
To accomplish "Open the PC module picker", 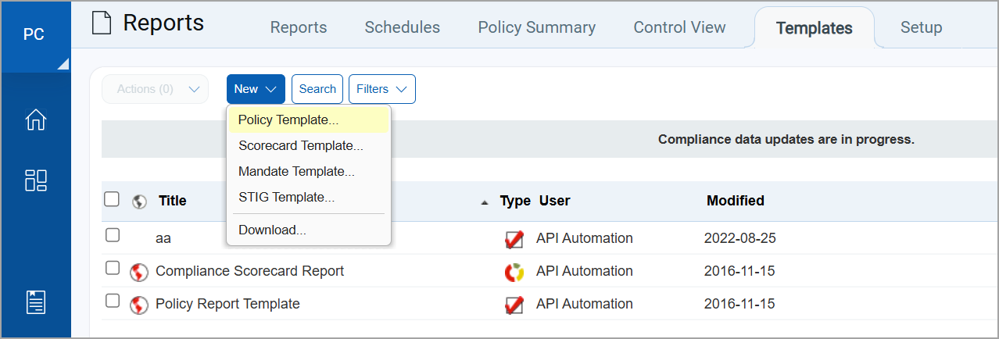I will pyautogui.click(x=35, y=36).
